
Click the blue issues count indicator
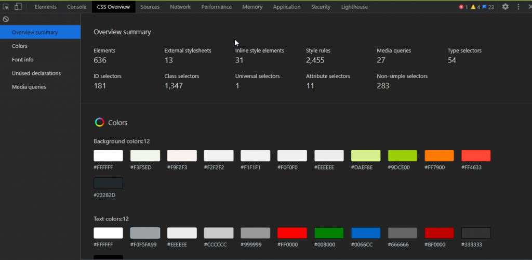point(488,7)
